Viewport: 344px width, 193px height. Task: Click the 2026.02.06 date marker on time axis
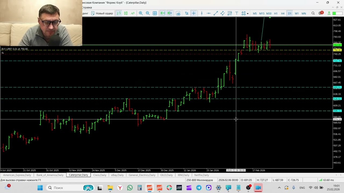[236, 170]
